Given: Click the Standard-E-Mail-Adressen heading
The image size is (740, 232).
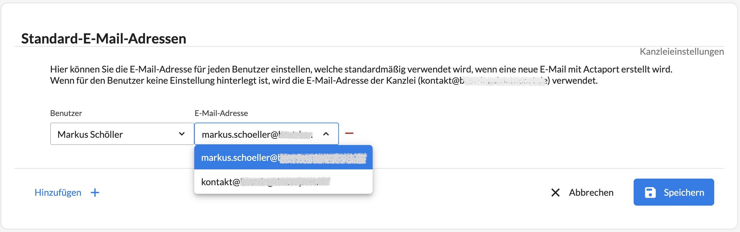Looking at the screenshot, I should click(104, 39).
